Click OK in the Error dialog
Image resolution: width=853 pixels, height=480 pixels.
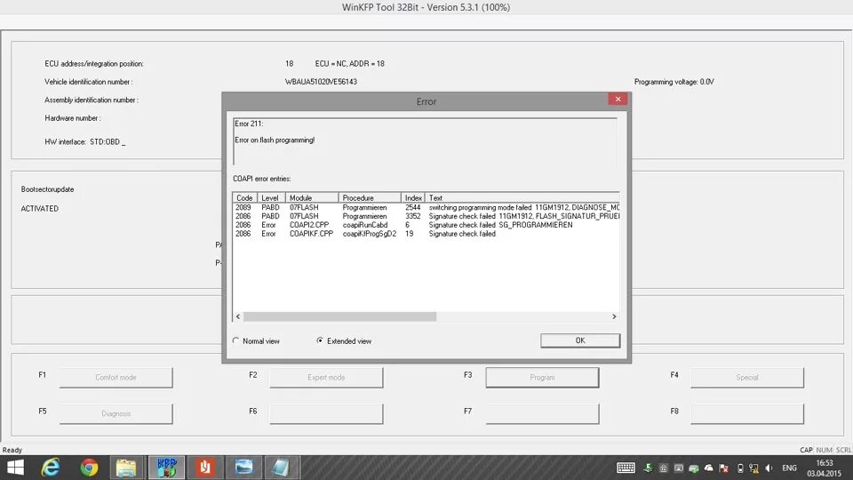(580, 340)
